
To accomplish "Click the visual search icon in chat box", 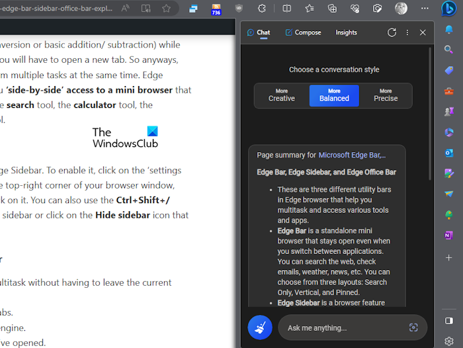I will coord(413,327).
